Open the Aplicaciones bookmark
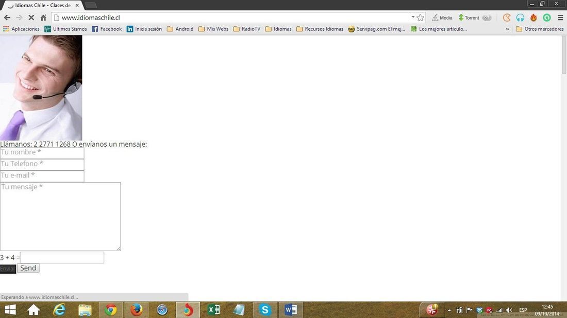This screenshot has width=567, height=318. pyautogui.click(x=21, y=29)
